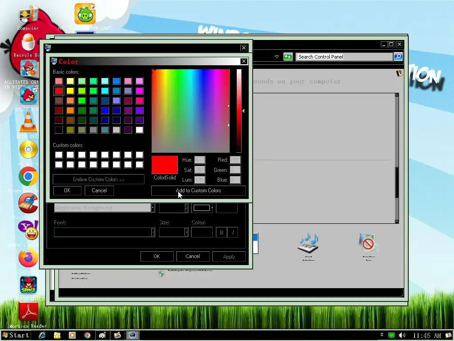Viewport: 454px width, 341px height.
Task: Click the security shield icon in Control Panel
Action: pyautogui.click(x=161, y=273)
